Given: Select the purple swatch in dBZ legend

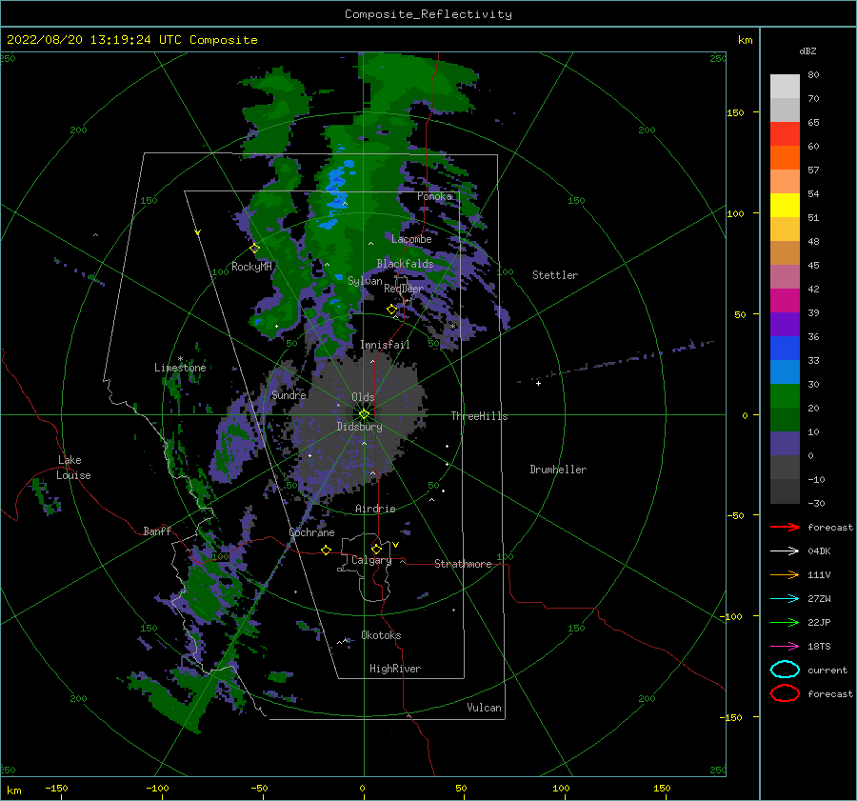Looking at the screenshot, I should [x=785, y=324].
